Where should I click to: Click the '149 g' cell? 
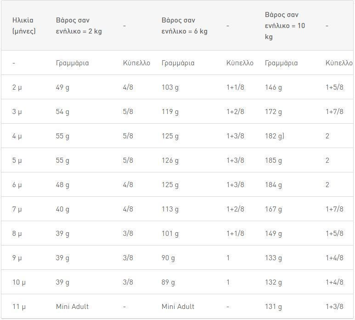(x=273, y=234)
